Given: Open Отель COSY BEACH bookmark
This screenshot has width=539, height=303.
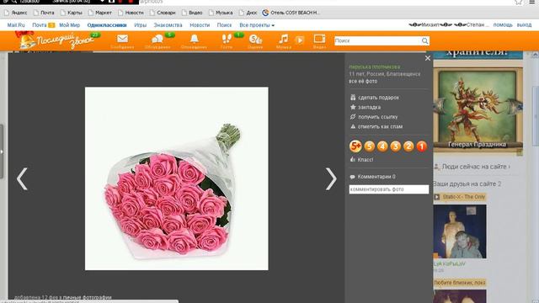Looking at the screenshot, I should point(291,13).
